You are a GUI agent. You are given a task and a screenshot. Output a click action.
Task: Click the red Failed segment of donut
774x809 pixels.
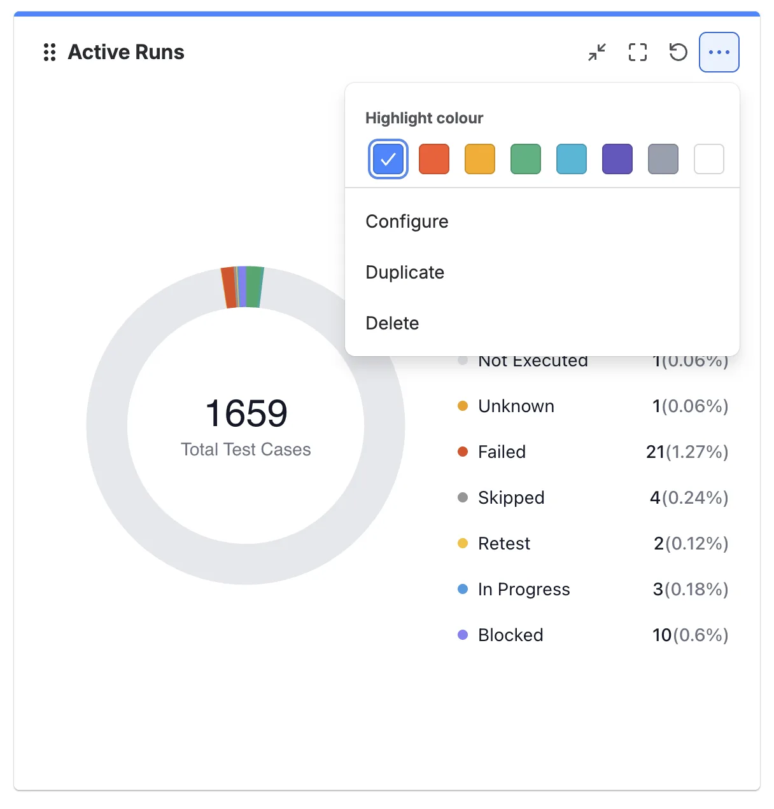229,287
